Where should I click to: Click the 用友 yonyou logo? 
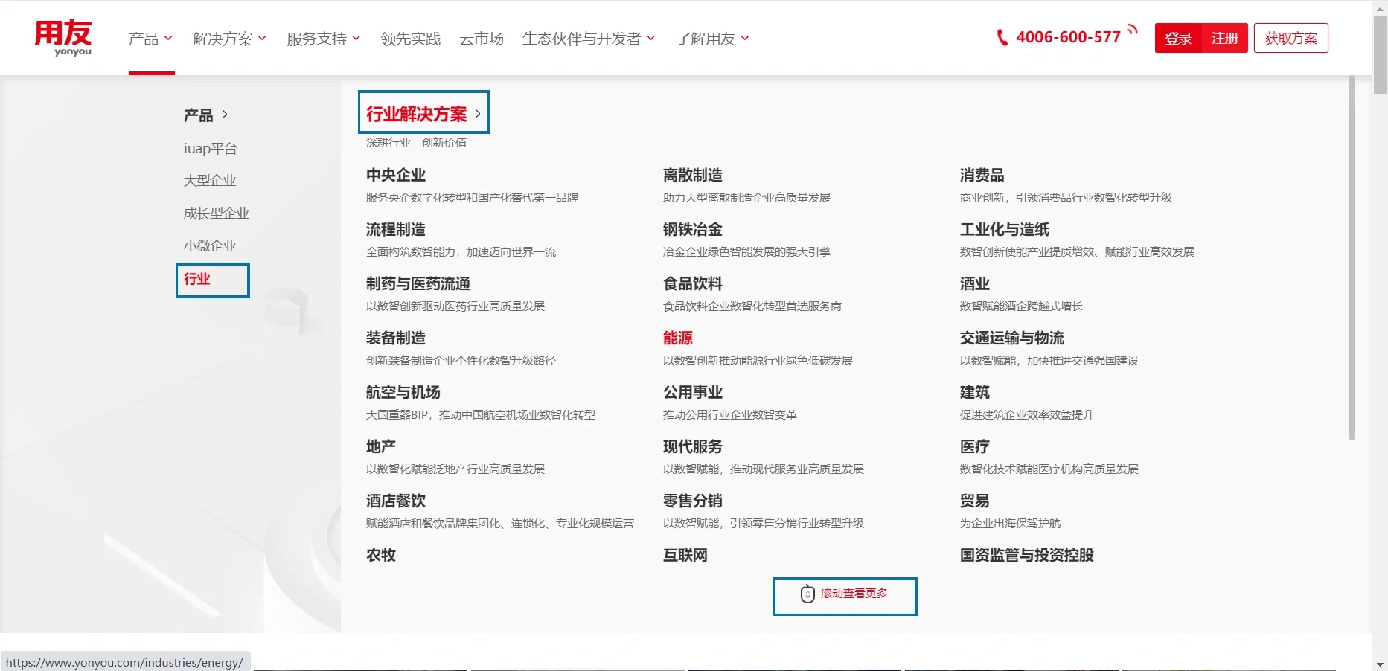(63, 37)
